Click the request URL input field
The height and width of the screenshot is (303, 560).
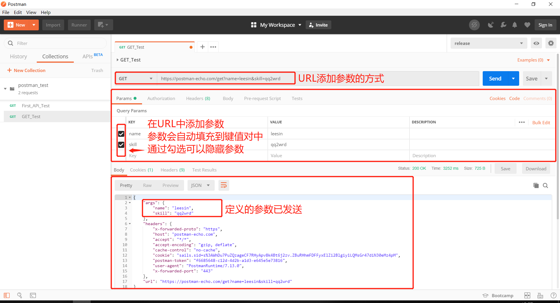(x=318, y=78)
